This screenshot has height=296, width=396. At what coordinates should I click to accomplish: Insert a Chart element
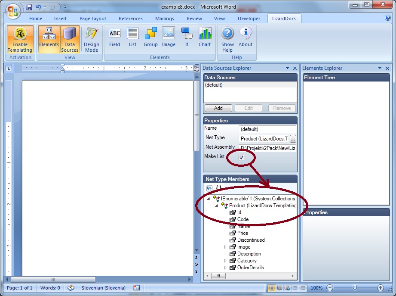205,37
